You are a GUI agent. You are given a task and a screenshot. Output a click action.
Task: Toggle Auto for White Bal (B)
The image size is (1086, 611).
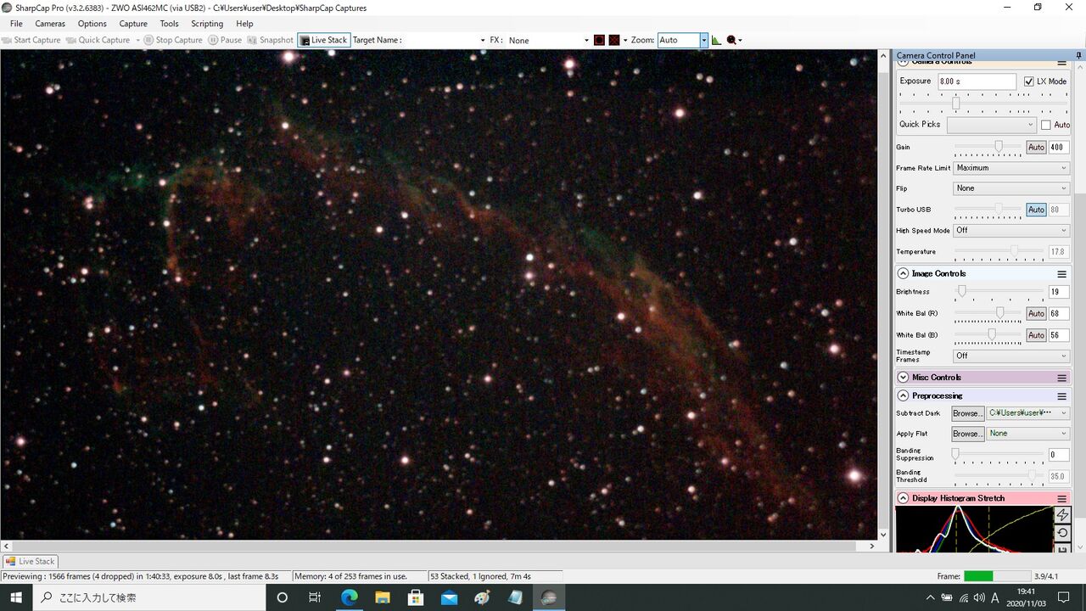click(x=1036, y=335)
